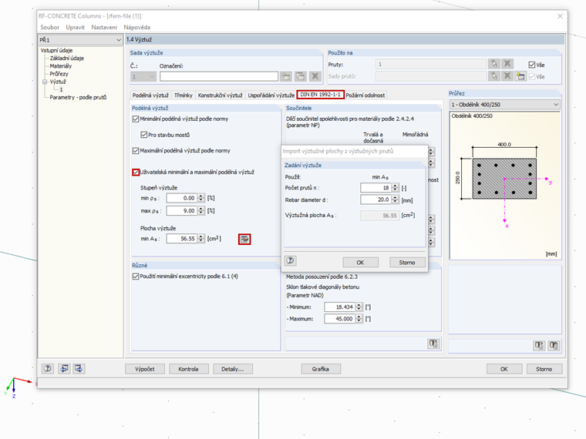Click the stepper arrows for Maximum strut angle

coord(359,319)
